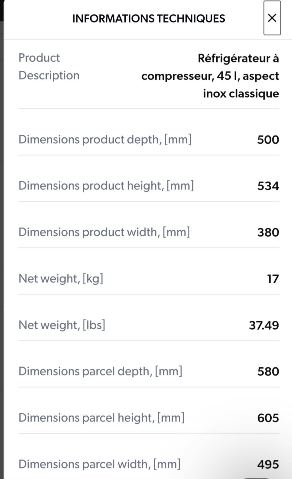Select the Dimensions product height label
Screen dimensions: 292x479
(x=106, y=186)
